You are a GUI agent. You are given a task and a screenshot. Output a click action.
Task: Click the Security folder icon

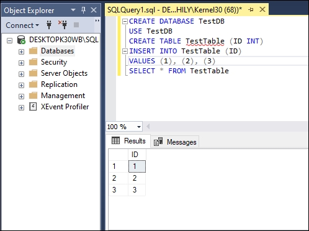point(33,62)
